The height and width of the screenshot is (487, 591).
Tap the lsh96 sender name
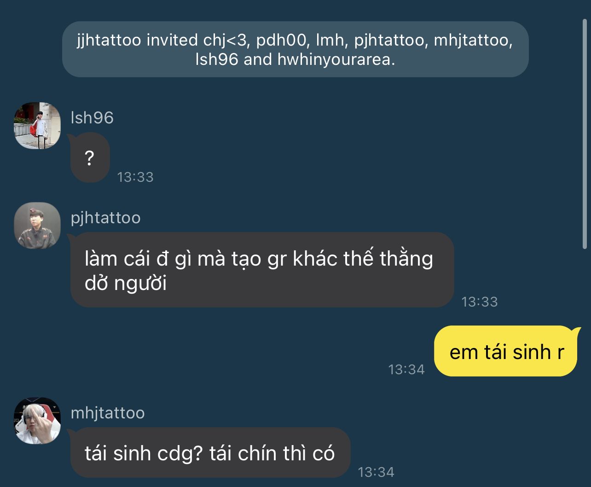click(x=92, y=118)
